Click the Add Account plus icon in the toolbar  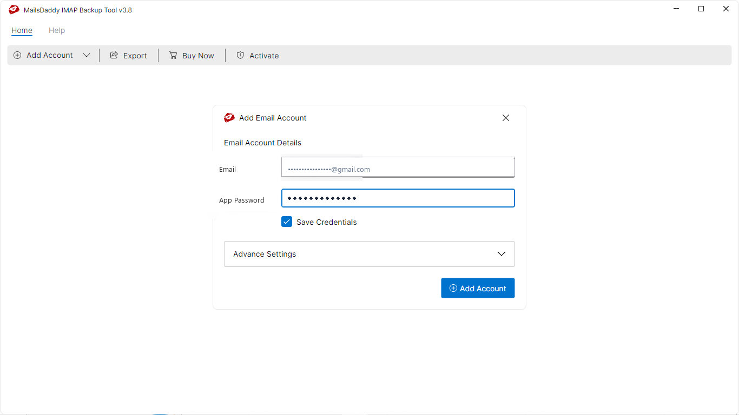point(17,55)
